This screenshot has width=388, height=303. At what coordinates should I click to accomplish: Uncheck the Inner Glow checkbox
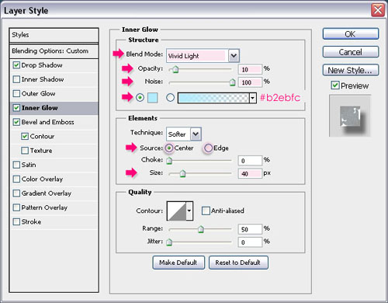[16, 108]
